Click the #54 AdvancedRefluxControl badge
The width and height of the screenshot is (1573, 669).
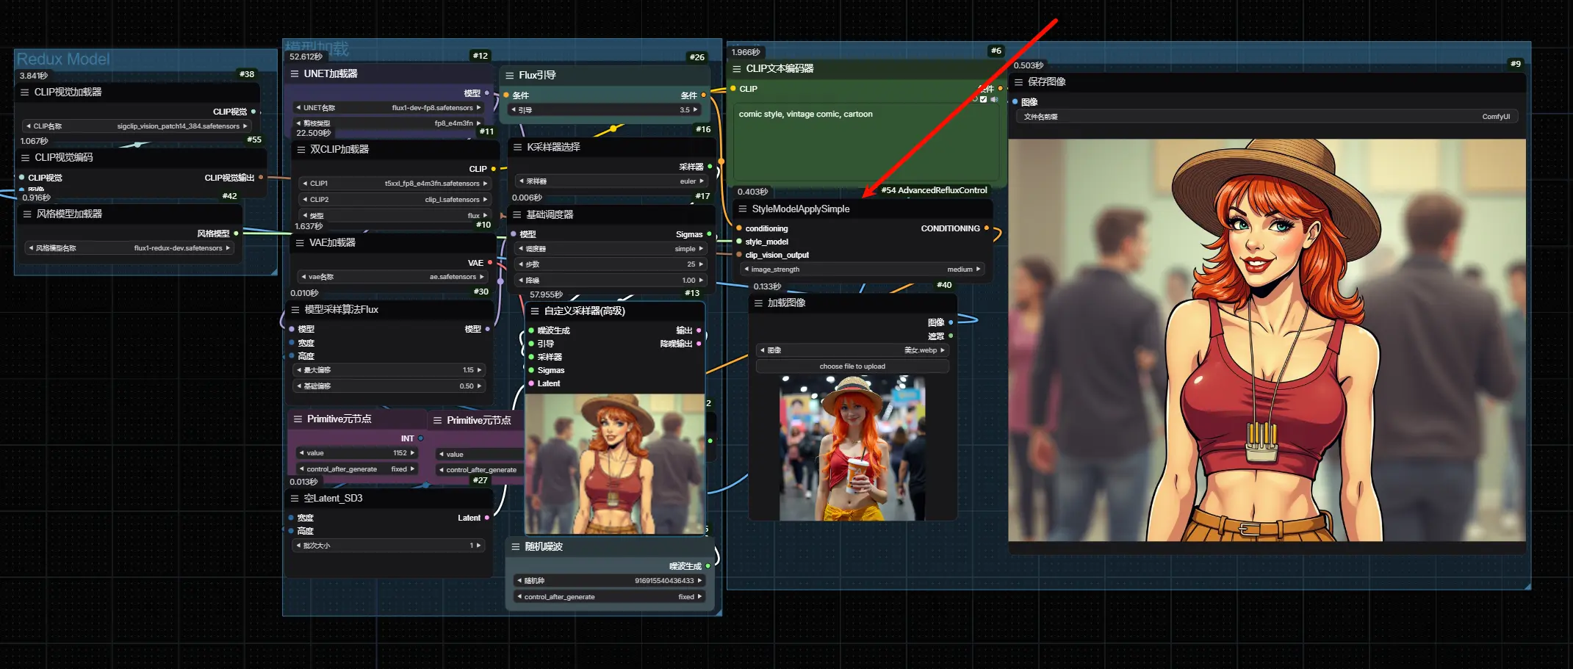tap(933, 190)
